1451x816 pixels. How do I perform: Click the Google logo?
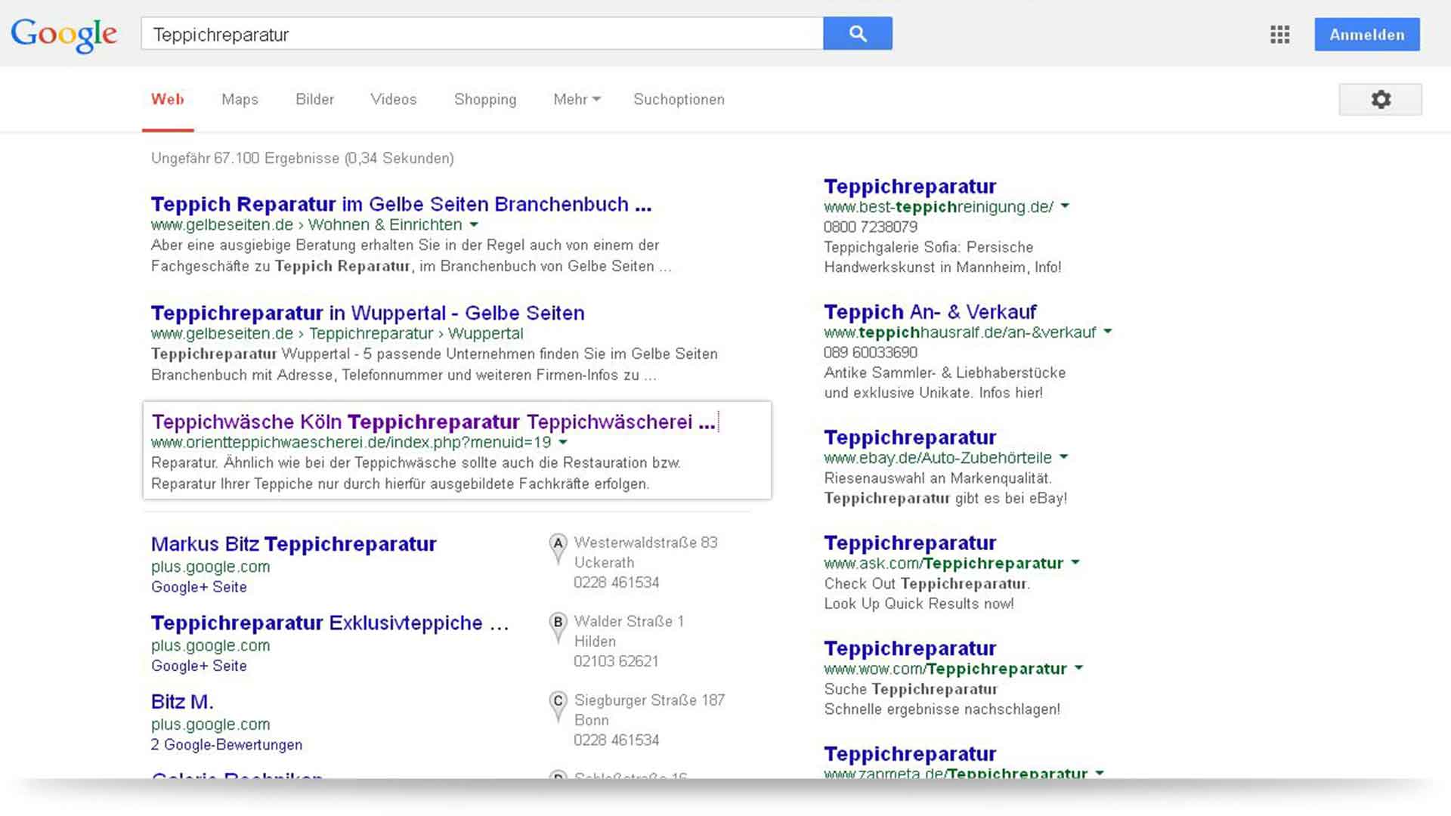(63, 35)
